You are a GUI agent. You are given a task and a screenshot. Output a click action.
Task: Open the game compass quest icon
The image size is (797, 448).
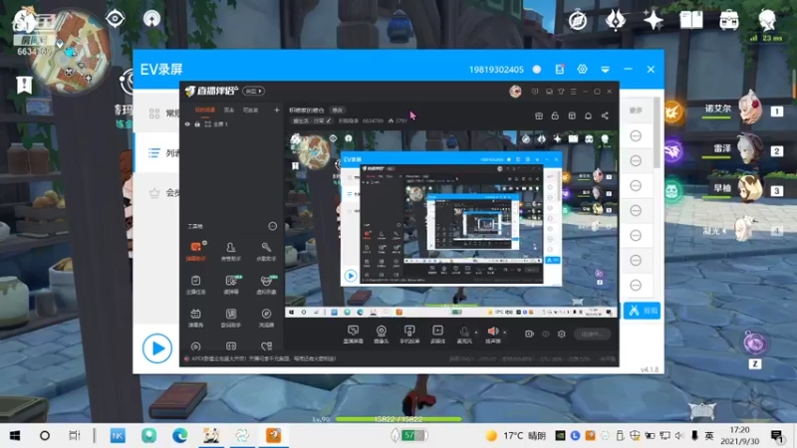pos(578,21)
